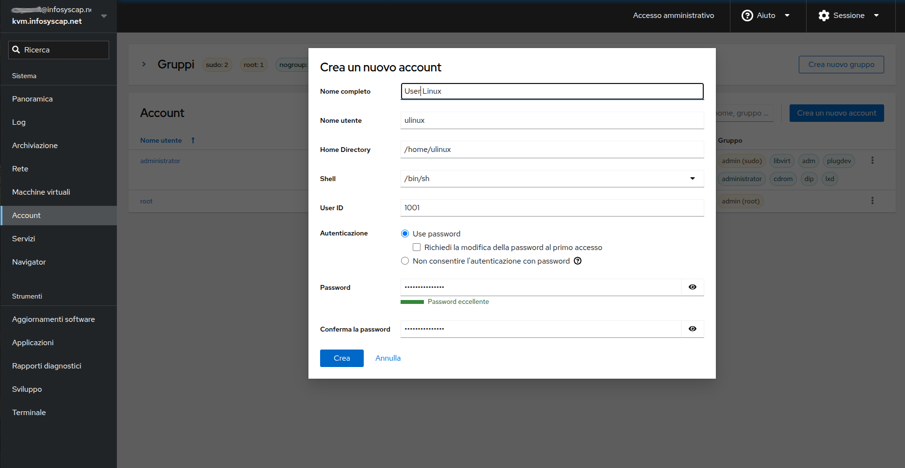
Task: Click the Gruppo column header
Action: point(730,140)
